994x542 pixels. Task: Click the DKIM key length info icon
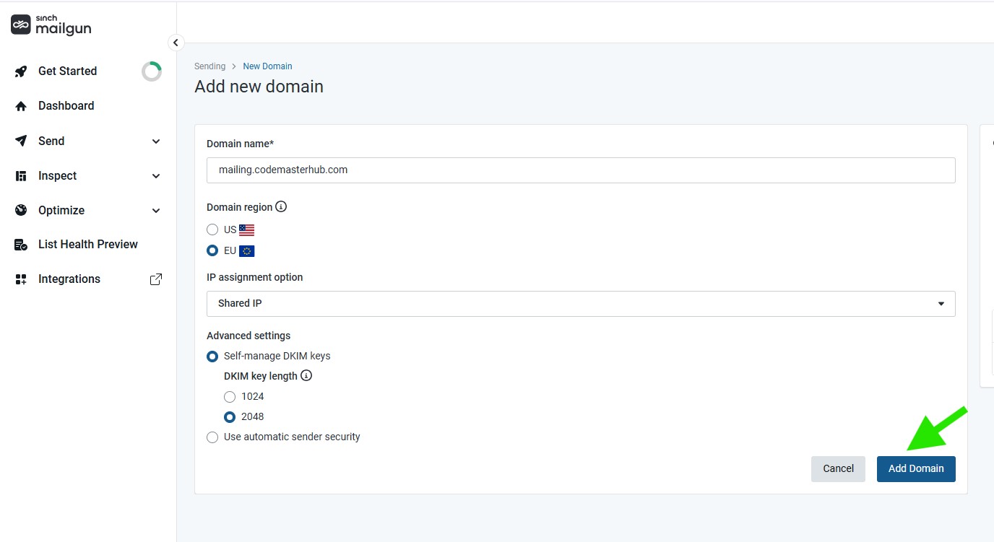[x=306, y=376]
